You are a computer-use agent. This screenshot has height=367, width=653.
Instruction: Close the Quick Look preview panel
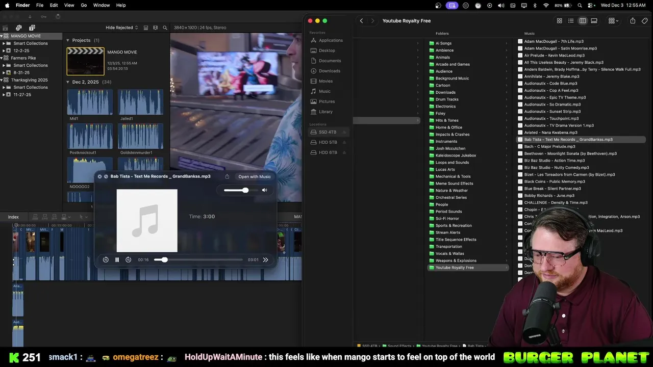click(99, 176)
